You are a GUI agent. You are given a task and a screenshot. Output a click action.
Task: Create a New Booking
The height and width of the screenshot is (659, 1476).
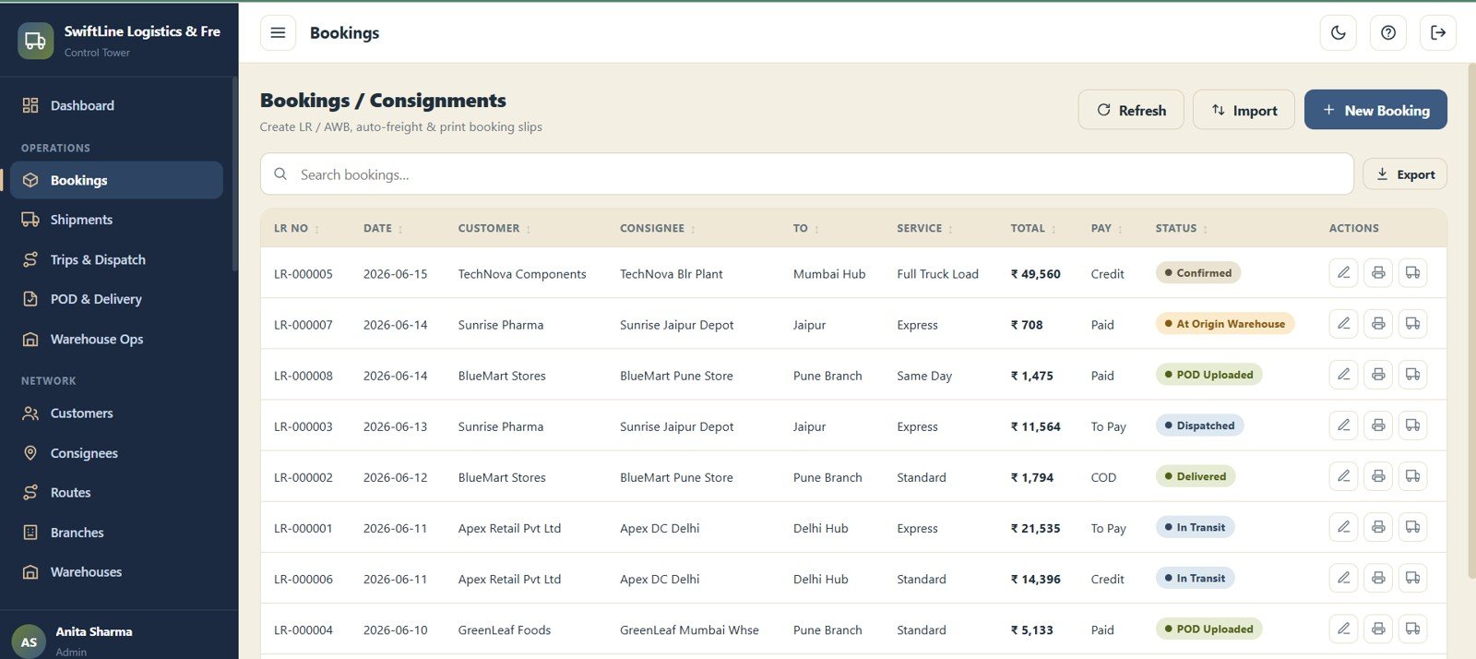1375,110
